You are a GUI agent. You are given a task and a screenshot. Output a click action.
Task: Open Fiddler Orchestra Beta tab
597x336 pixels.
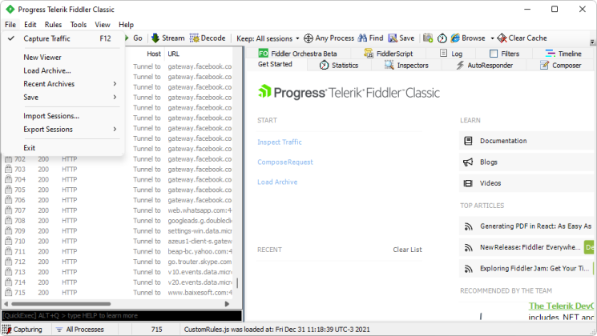[x=298, y=54]
